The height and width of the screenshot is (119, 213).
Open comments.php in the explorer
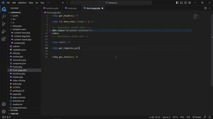click(19, 60)
